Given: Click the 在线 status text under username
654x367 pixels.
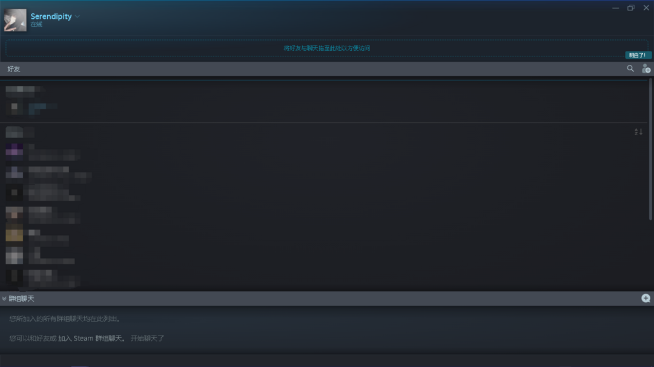Looking at the screenshot, I should tap(36, 25).
